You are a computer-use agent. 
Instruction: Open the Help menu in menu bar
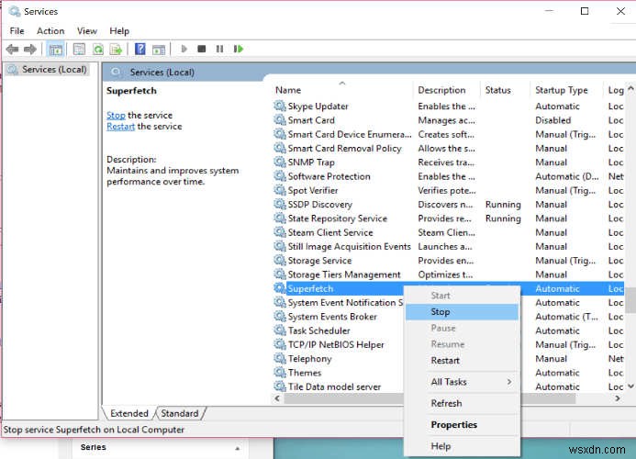[119, 31]
